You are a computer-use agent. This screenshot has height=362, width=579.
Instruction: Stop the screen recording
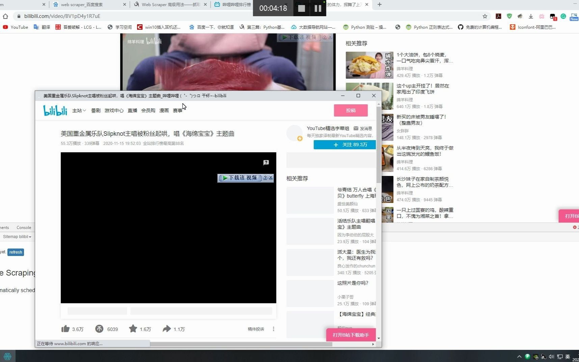(x=301, y=8)
